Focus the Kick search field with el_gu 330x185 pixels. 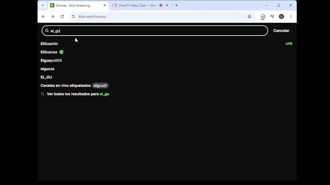(155, 31)
